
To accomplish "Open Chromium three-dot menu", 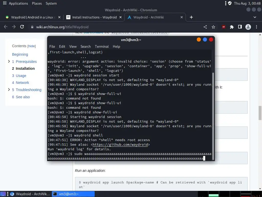I will click(256, 27).
